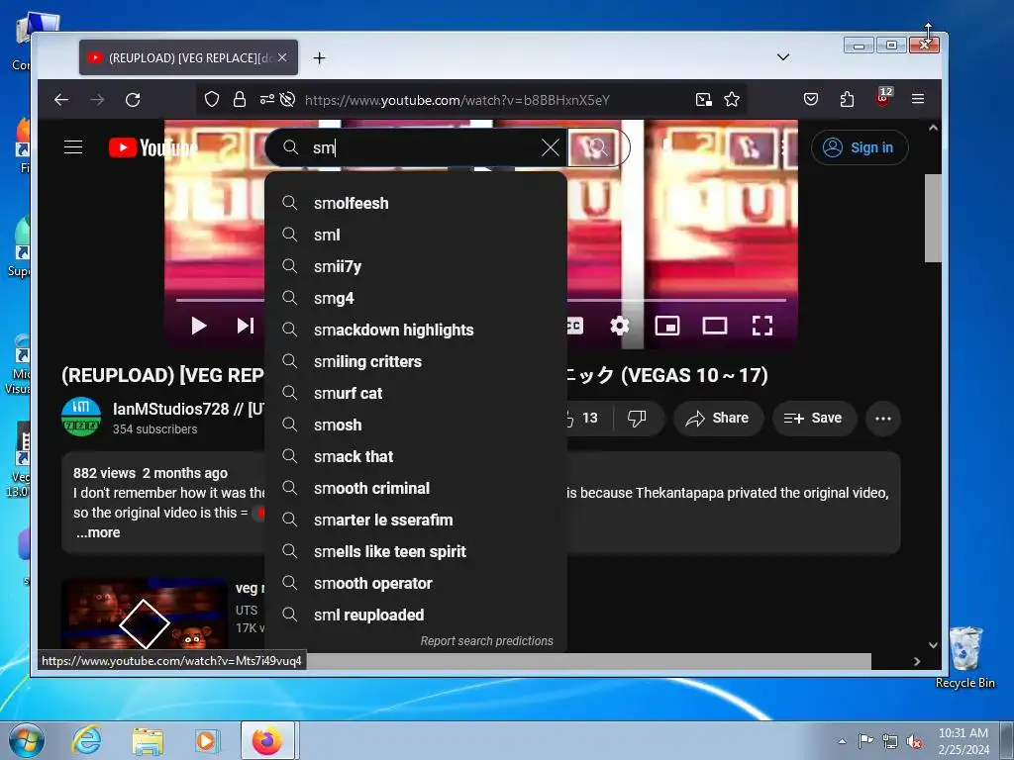Expand description with ...more
This screenshot has height=760, width=1014.
coord(98,532)
